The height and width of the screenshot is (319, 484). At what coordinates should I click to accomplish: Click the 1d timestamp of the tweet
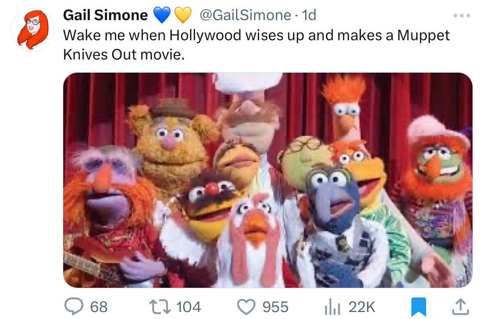(x=309, y=16)
